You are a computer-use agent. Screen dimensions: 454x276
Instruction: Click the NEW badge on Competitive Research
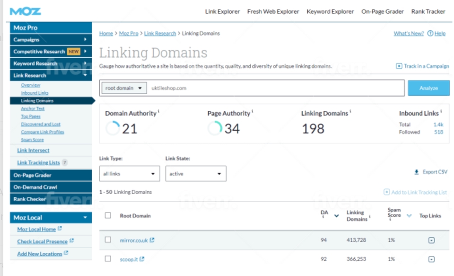(x=74, y=51)
